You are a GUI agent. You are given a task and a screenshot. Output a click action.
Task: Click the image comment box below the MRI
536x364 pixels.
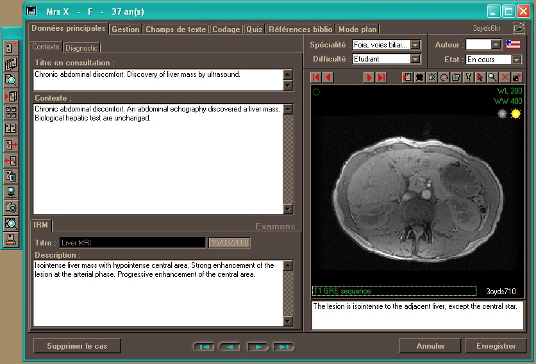[417, 315]
